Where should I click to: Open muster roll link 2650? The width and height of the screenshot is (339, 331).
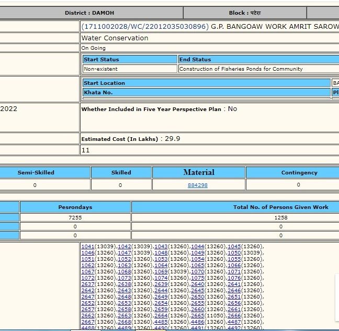coord(197,296)
